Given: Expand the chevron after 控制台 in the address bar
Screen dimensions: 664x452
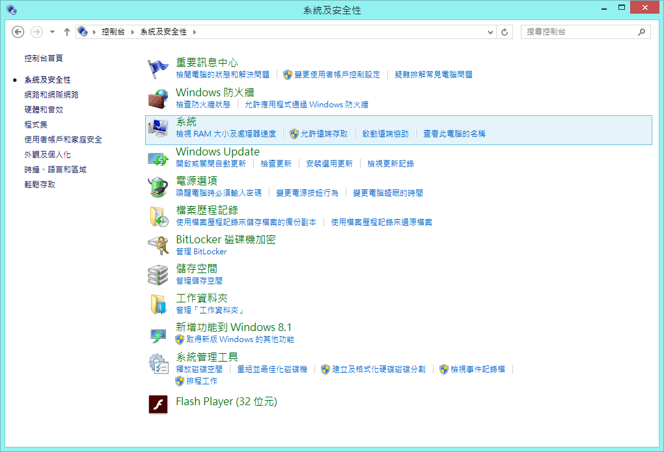Looking at the screenshot, I should 133,32.
